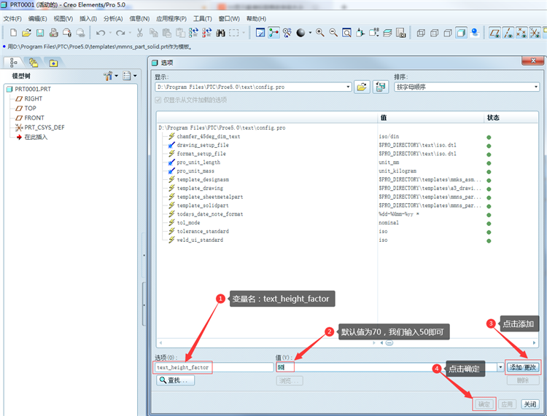
Task: Open the Insert menu
Action: click(88, 18)
